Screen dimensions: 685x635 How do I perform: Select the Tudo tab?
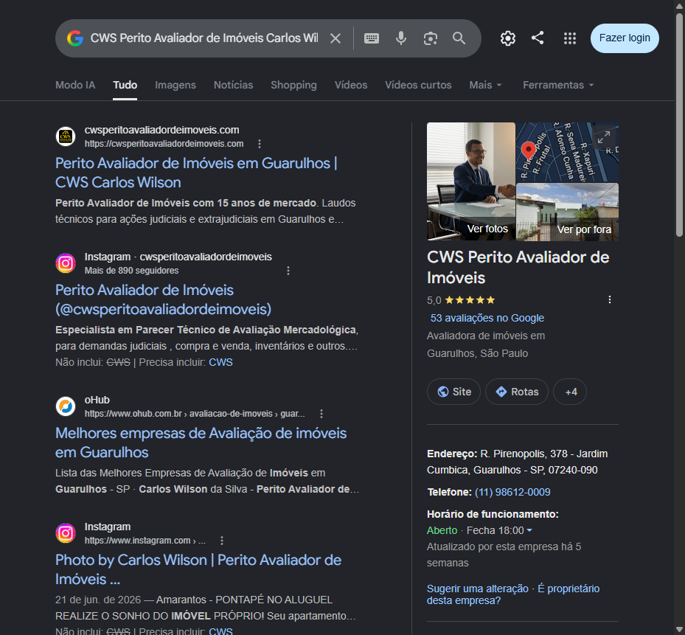tap(125, 85)
